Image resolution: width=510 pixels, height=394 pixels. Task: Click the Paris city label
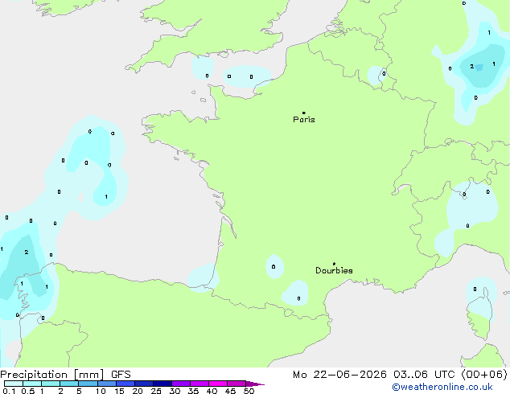click(304, 120)
